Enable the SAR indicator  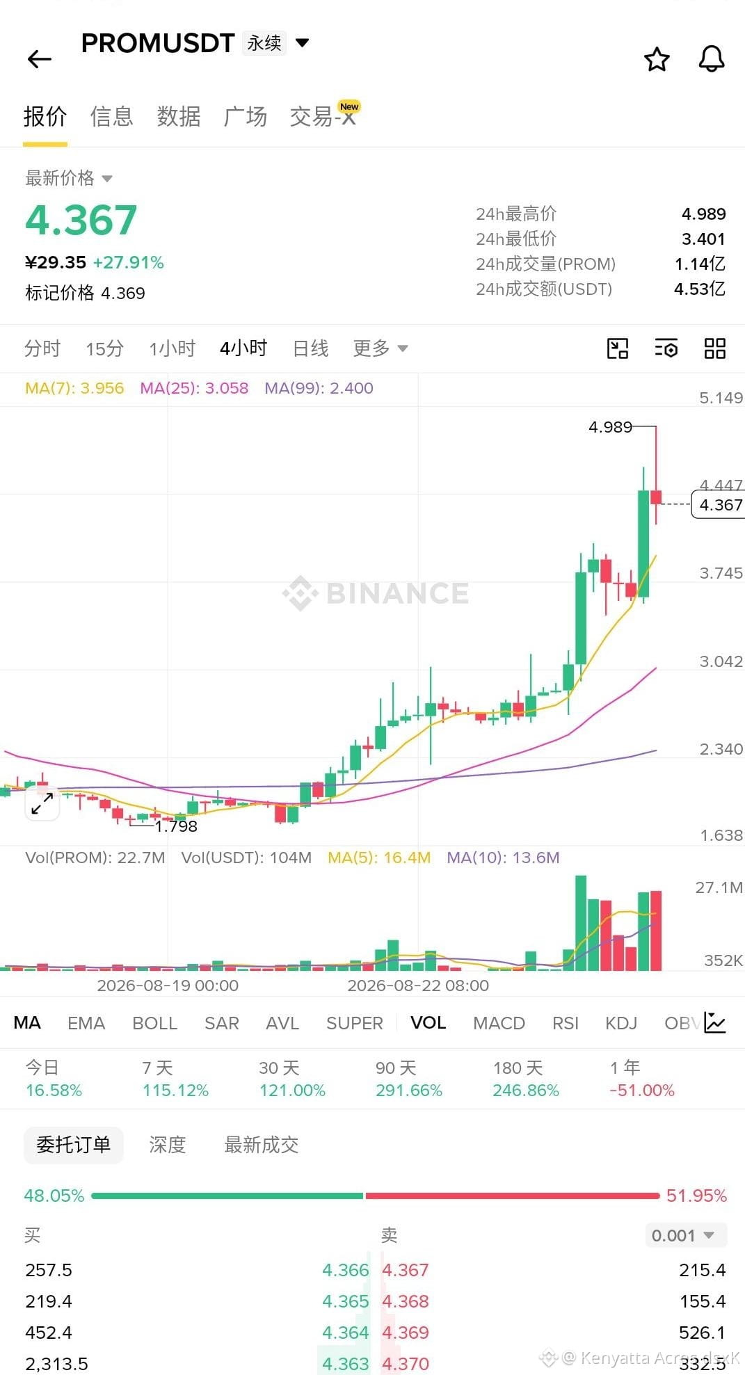coord(222,1022)
